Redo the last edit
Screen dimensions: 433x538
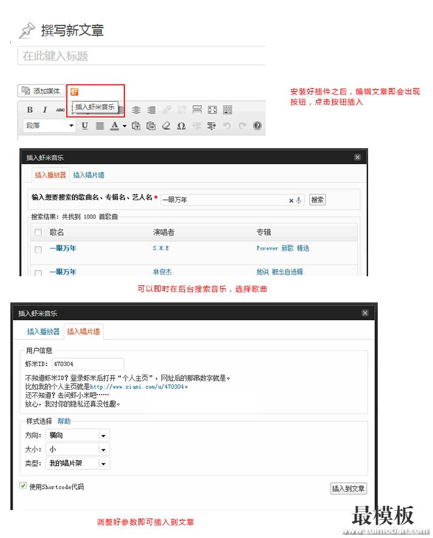[x=242, y=126]
